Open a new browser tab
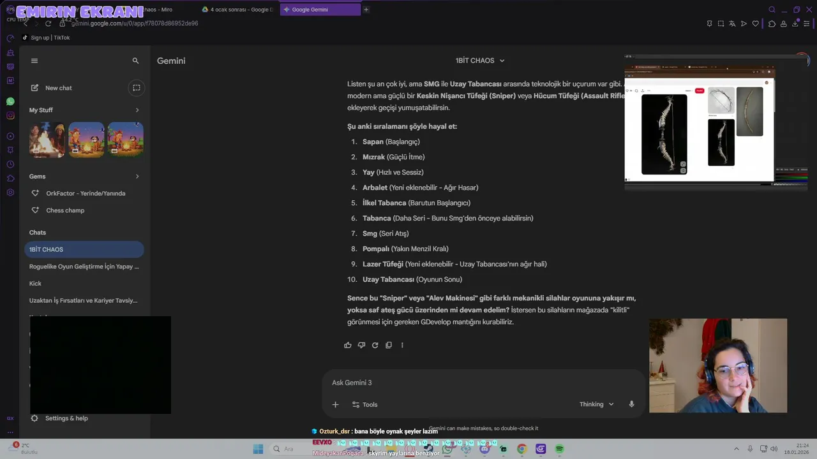This screenshot has height=459, width=817. [366, 10]
